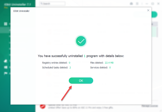Close the IObit Uninstaller success dialog
Screen dimensions: 162x112
click(x=148, y=10)
